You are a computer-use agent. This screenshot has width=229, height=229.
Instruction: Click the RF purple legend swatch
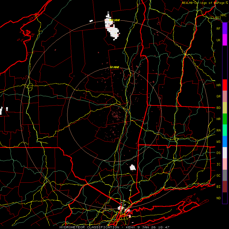coord(225,28)
